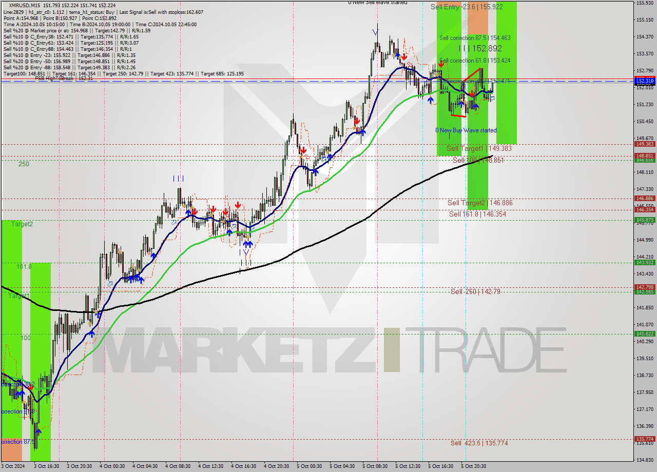Click the 'Sell %20 @ Entry -88: 158.548' line

69,67
